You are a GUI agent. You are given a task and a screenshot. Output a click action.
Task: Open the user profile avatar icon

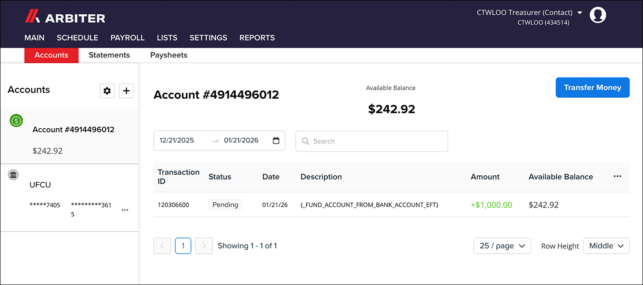coord(598,15)
